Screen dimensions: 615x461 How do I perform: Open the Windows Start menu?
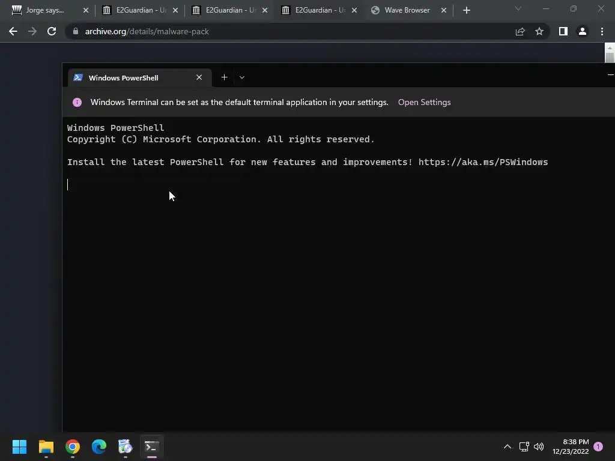(x=19, y=447)
